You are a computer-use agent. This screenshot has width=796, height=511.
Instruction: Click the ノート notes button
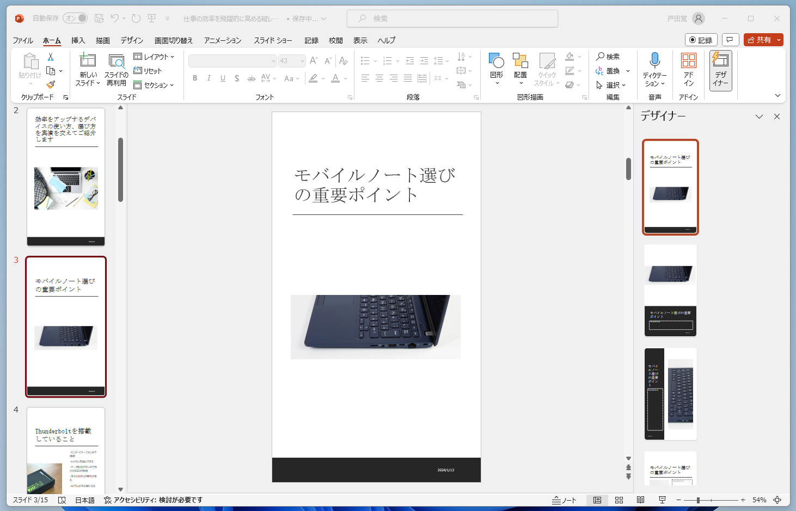pyautogui.click(x=564, y=500)
